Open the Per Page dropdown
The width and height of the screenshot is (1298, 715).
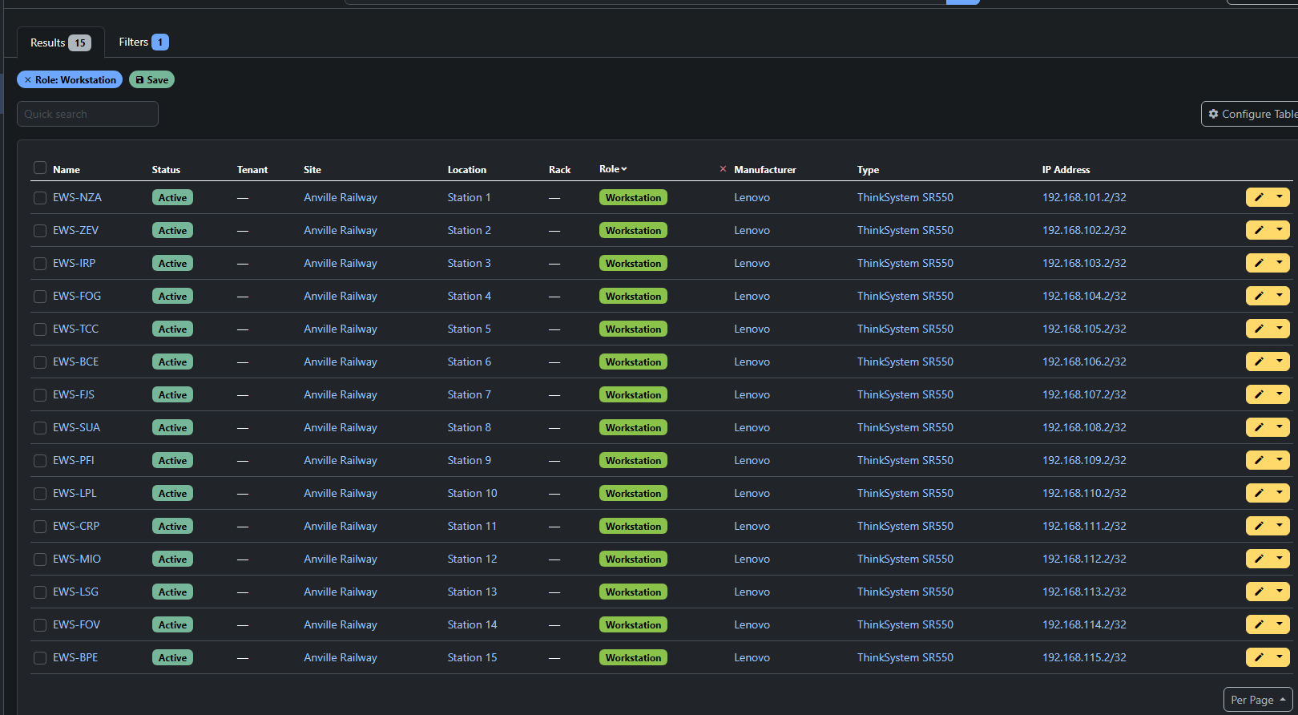[1258, 700]
